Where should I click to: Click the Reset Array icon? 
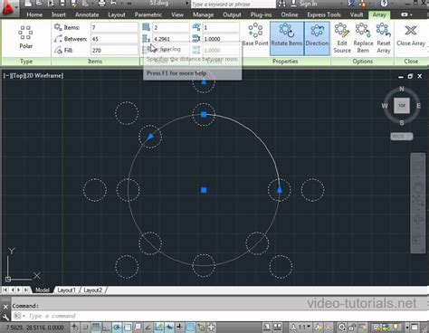(x=384, y=38)
